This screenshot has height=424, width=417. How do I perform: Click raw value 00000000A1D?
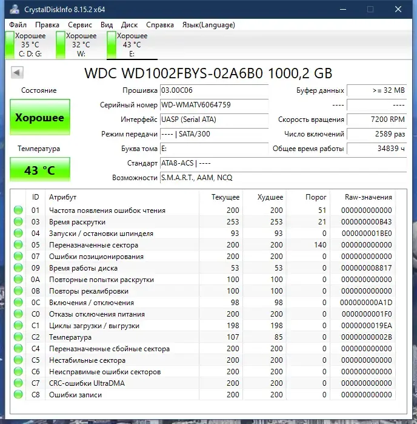[x=366, y=302]
